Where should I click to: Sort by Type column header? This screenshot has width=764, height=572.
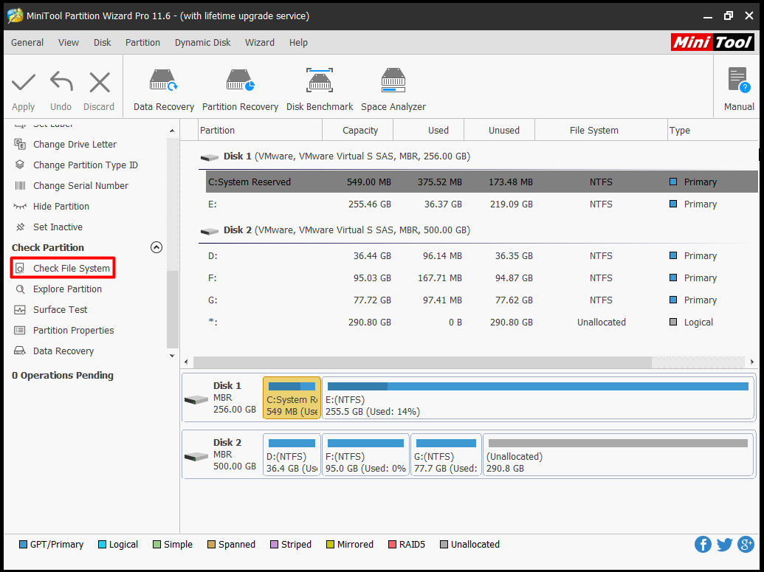click(x=713, y=130)
